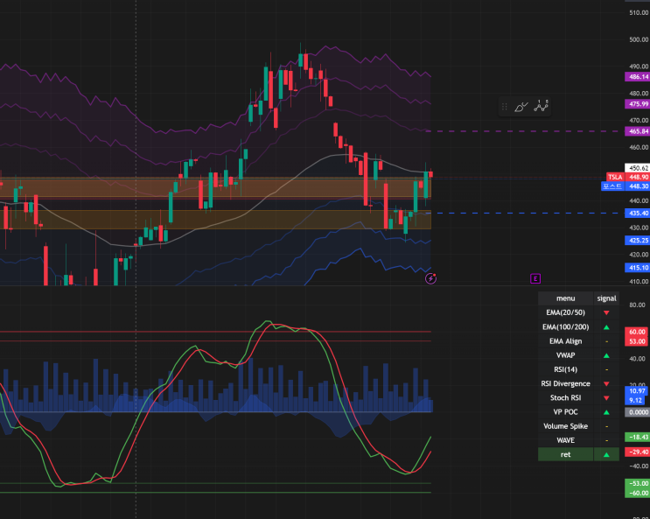Click the blue 포스트 448.30 post-market label

[x=626, y=186]
